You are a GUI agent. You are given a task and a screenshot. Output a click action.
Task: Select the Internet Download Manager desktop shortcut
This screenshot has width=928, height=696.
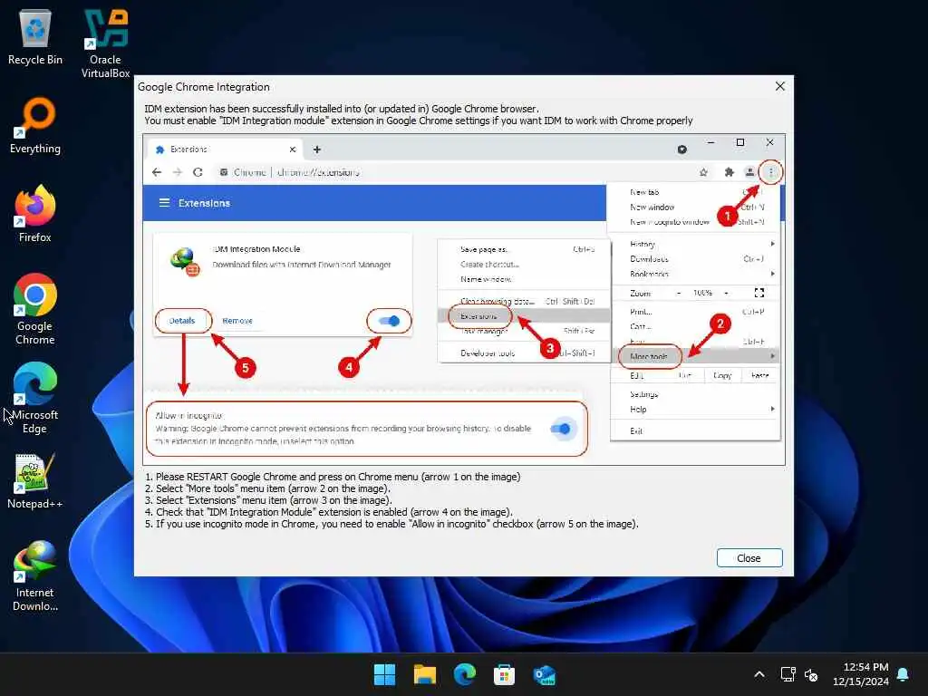(35, 575)
